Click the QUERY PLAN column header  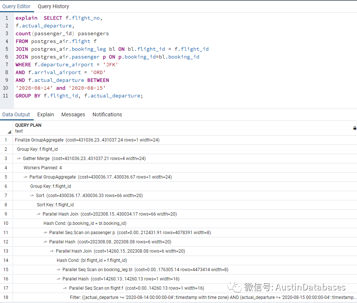[x=184, y=128]
